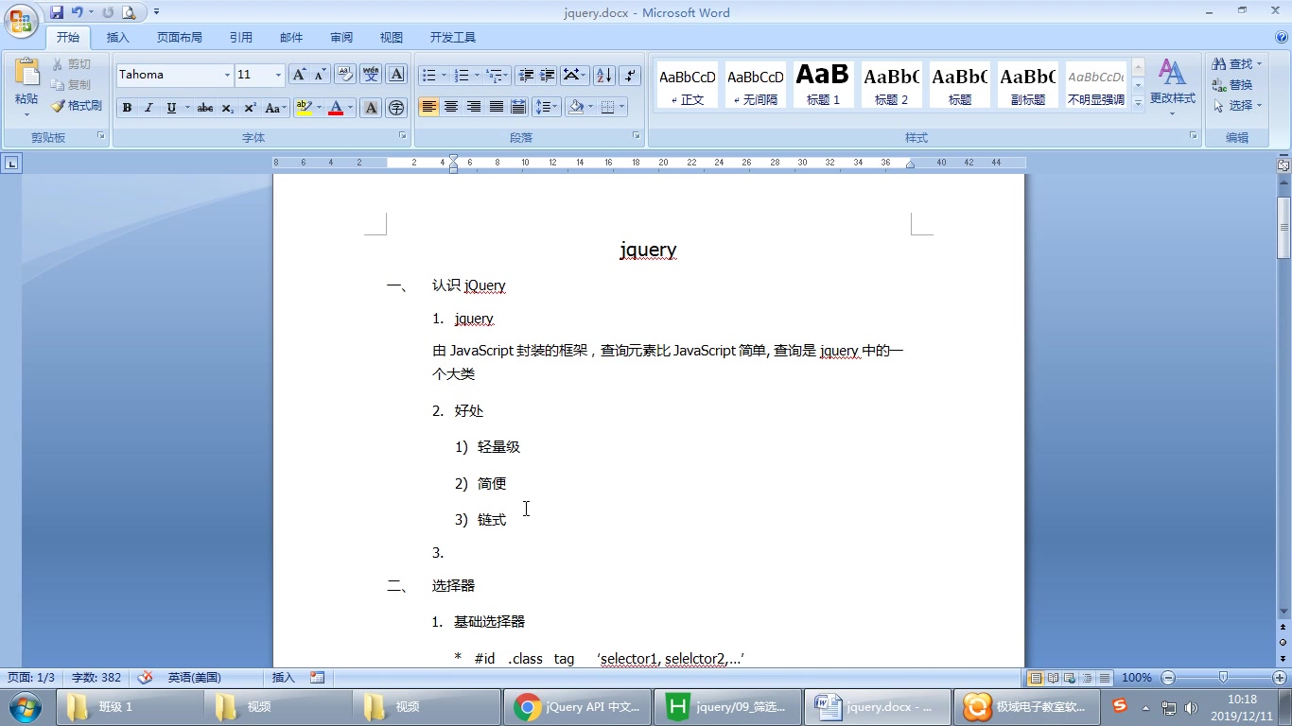The image size is (1292, 726).
Task: Shrink font size with small A icon
Action: (x=320, y=75)
